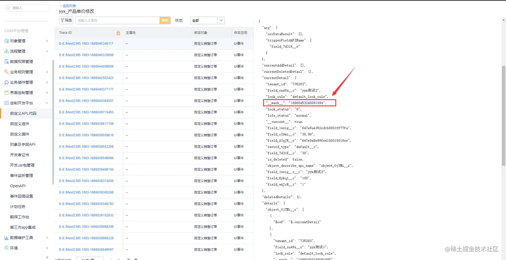
Task: Open trace ending in 1686039715453
Action: pos(86,112)
